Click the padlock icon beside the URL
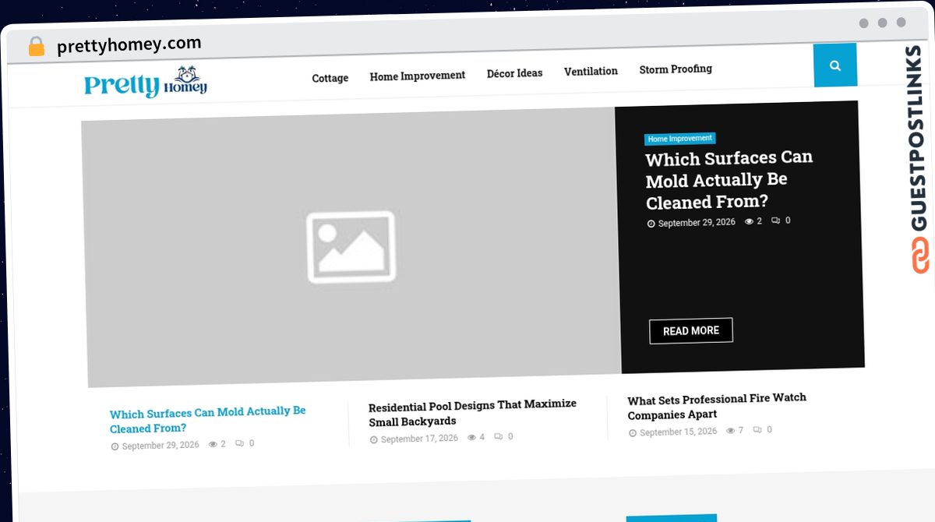 tap(37, 47)
